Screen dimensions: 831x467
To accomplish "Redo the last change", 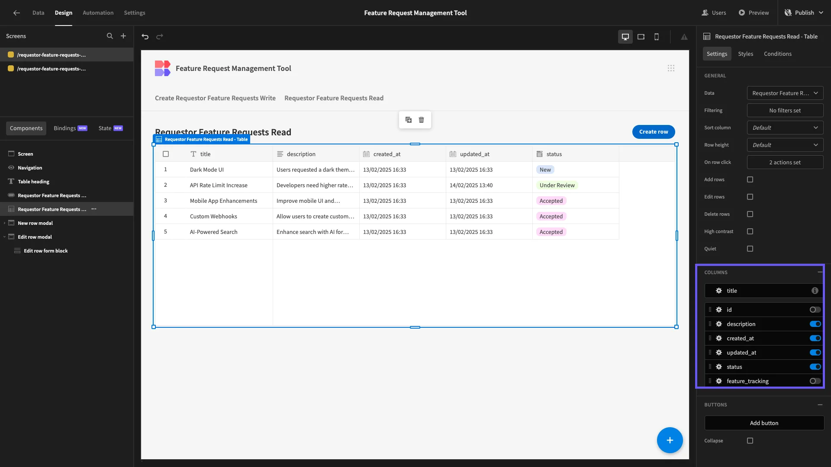I will pyautogui.click(x=160, y=37).
